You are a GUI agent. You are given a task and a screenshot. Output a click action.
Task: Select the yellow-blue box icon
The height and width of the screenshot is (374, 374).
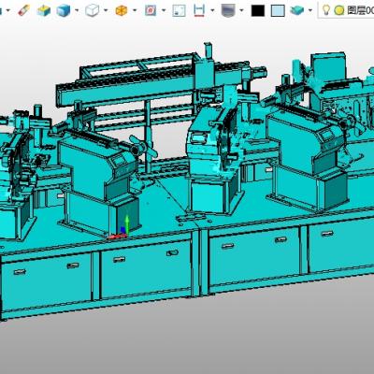point(44,10)
